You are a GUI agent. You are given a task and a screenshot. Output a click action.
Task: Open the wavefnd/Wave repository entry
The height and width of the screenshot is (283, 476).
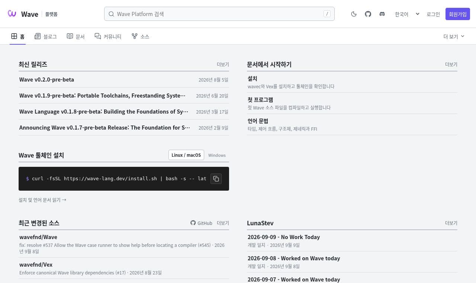tap(124, 244)
